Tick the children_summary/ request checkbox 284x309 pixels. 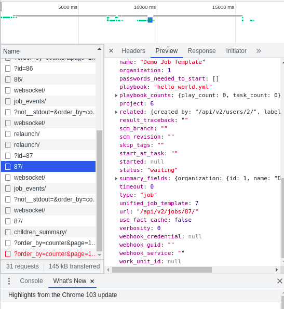8,232
